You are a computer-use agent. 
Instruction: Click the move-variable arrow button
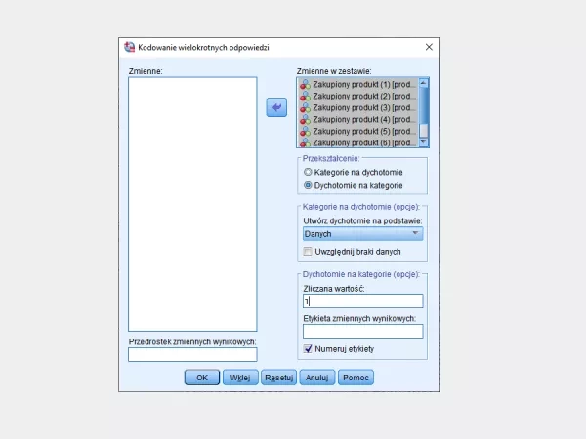(x=276, y=108)
